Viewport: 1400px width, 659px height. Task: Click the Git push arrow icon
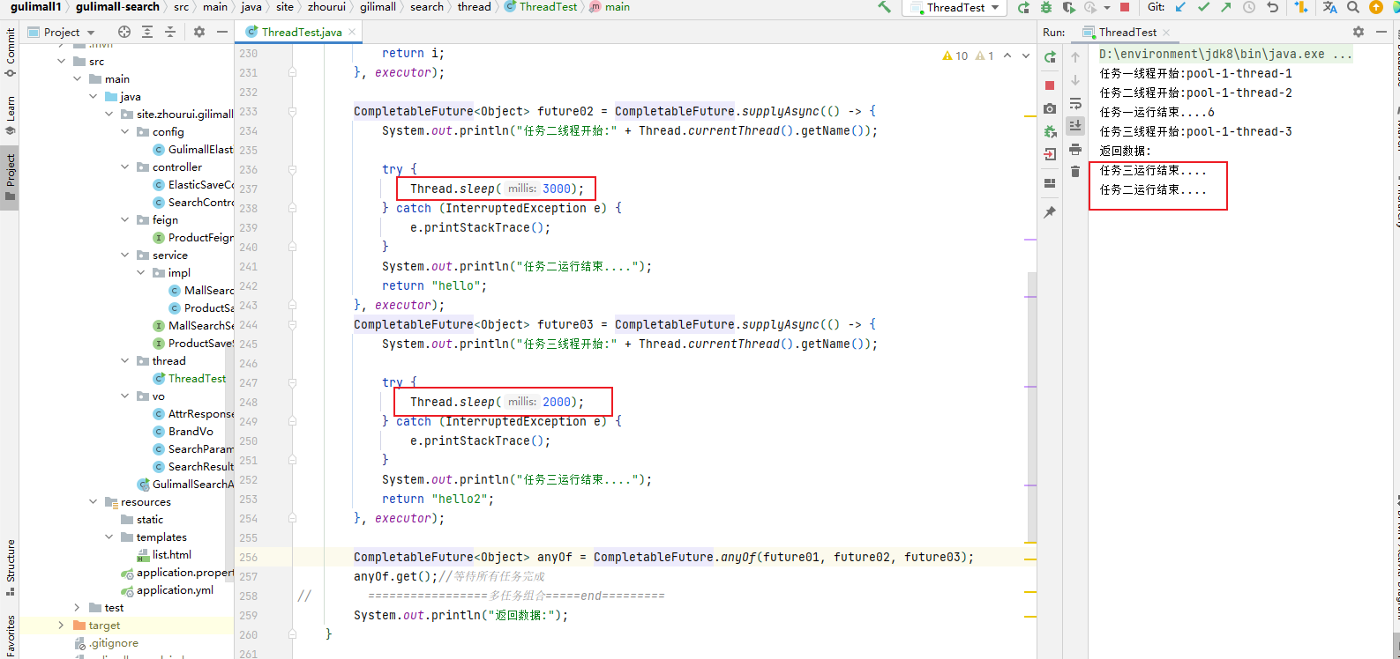tap(1226, 7)
